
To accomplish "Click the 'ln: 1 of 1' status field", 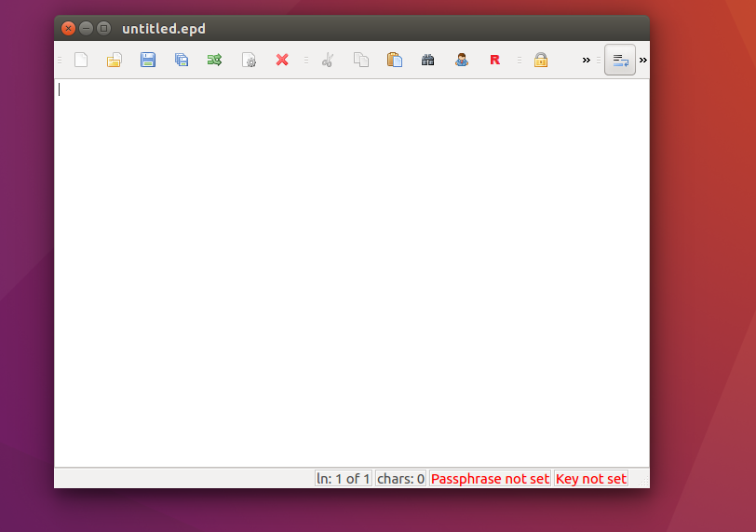I will tap(344, 479).
